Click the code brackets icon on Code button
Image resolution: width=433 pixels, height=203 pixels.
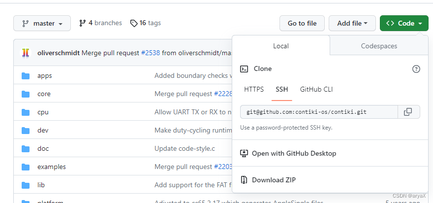390,23
